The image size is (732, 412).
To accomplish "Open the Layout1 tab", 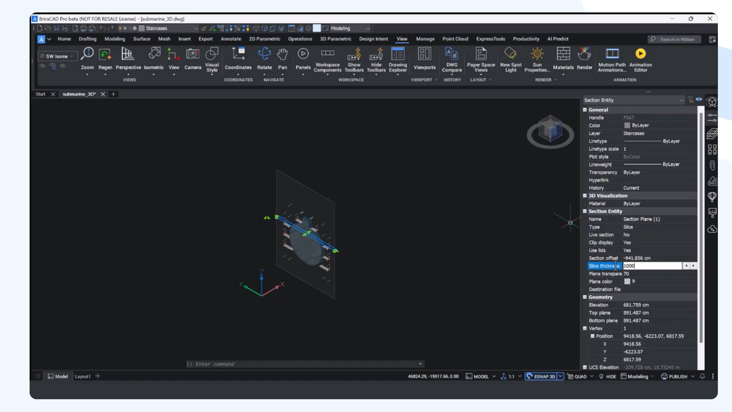I will pyautogui.click(x=82, y=376).
